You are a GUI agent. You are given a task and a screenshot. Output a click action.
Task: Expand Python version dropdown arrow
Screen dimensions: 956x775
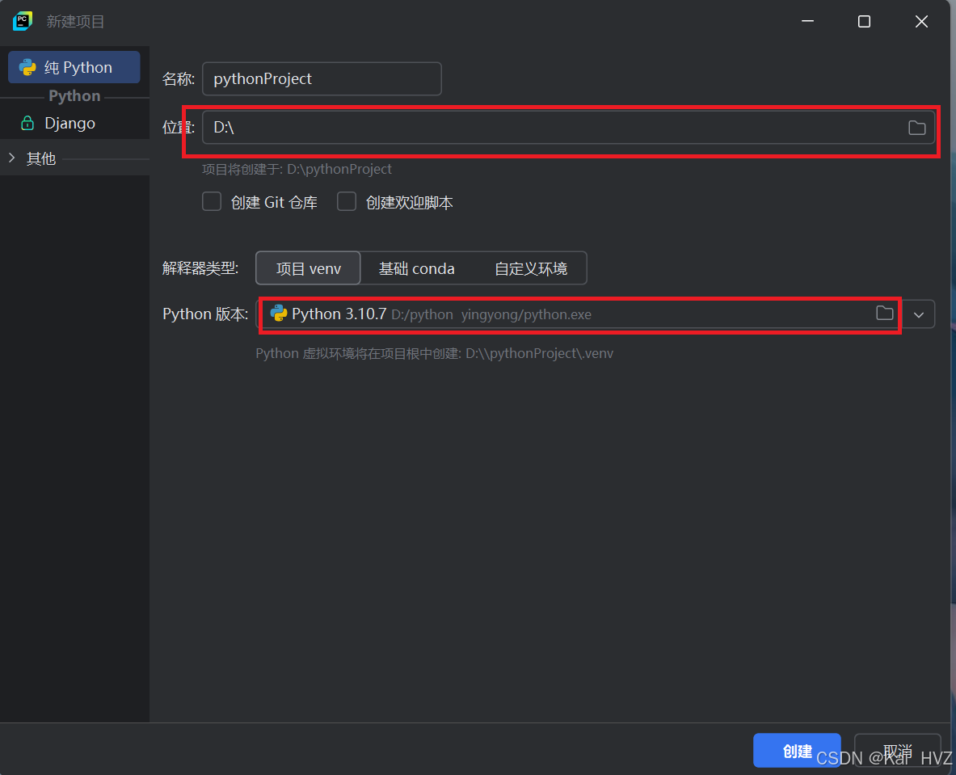coord(919,314)
